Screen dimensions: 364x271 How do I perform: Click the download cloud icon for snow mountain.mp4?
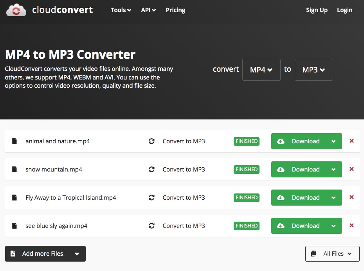(x=281, y=169)
